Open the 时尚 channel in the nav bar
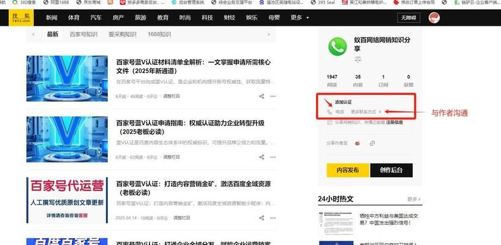 click(x=185, y=18)
